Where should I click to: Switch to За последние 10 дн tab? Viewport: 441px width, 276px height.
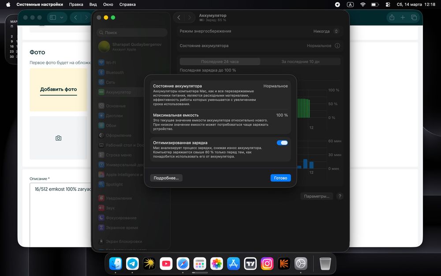(x=300, y=61)
